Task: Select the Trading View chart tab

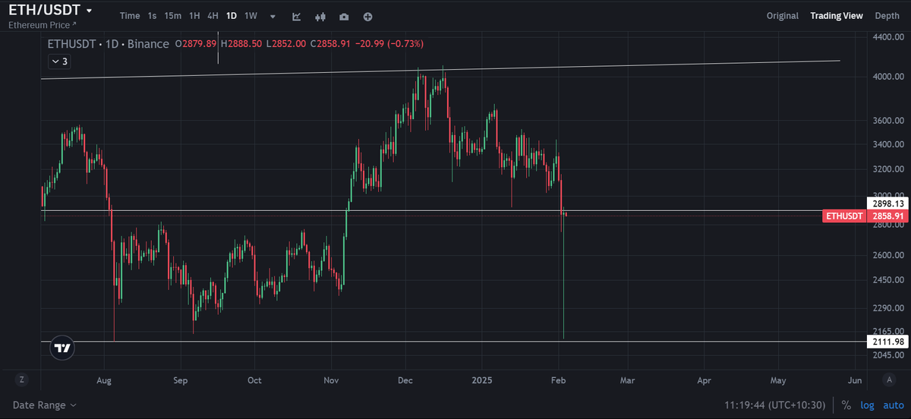Action: tap(837, 16)
